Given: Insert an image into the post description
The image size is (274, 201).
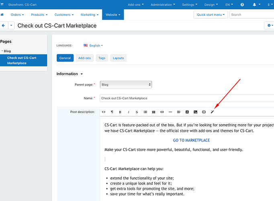Looking at the screenshot, I should point(195,112).
